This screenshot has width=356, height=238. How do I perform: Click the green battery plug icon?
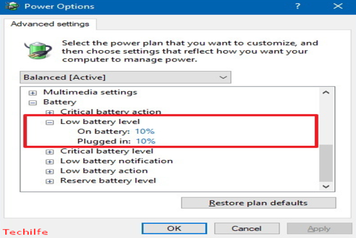tap(38, 51)
